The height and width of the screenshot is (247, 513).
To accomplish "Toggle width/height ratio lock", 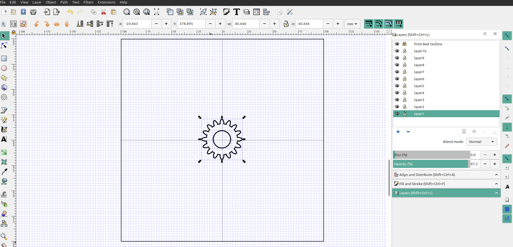I will (286, 24).
